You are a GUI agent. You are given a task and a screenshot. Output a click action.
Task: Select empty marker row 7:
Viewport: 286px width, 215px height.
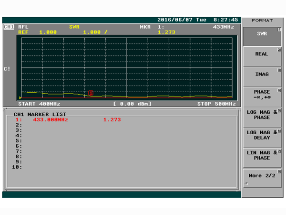click(19, 151)
